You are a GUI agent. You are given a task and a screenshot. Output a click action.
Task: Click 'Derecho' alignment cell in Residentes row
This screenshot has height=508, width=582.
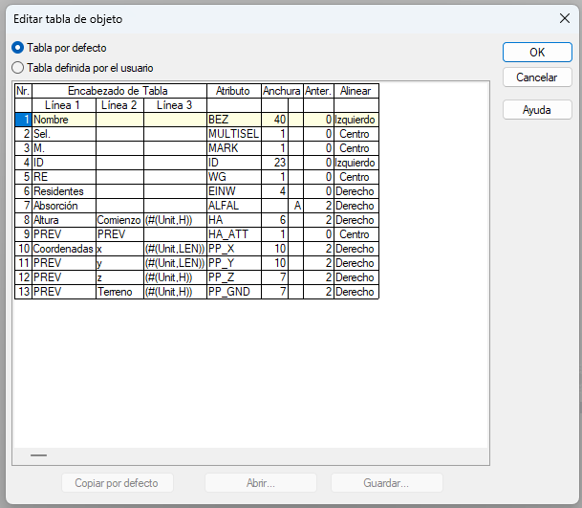pyautogui.click(x=356, y=191)
